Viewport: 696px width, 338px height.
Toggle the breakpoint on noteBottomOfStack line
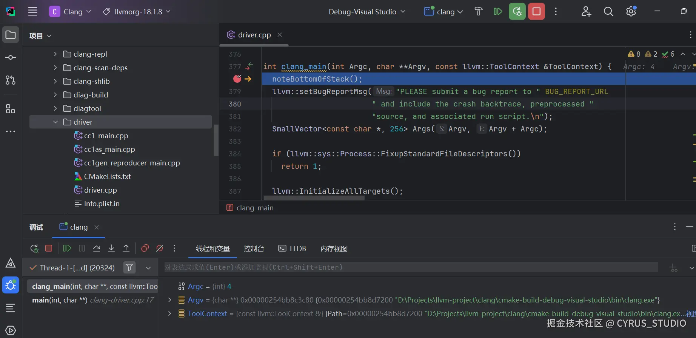tap(237, 79)
